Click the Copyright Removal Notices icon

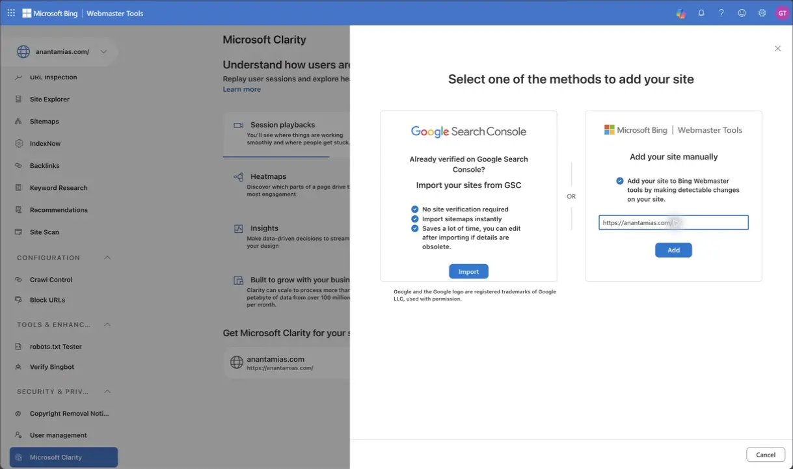[18, 413]
